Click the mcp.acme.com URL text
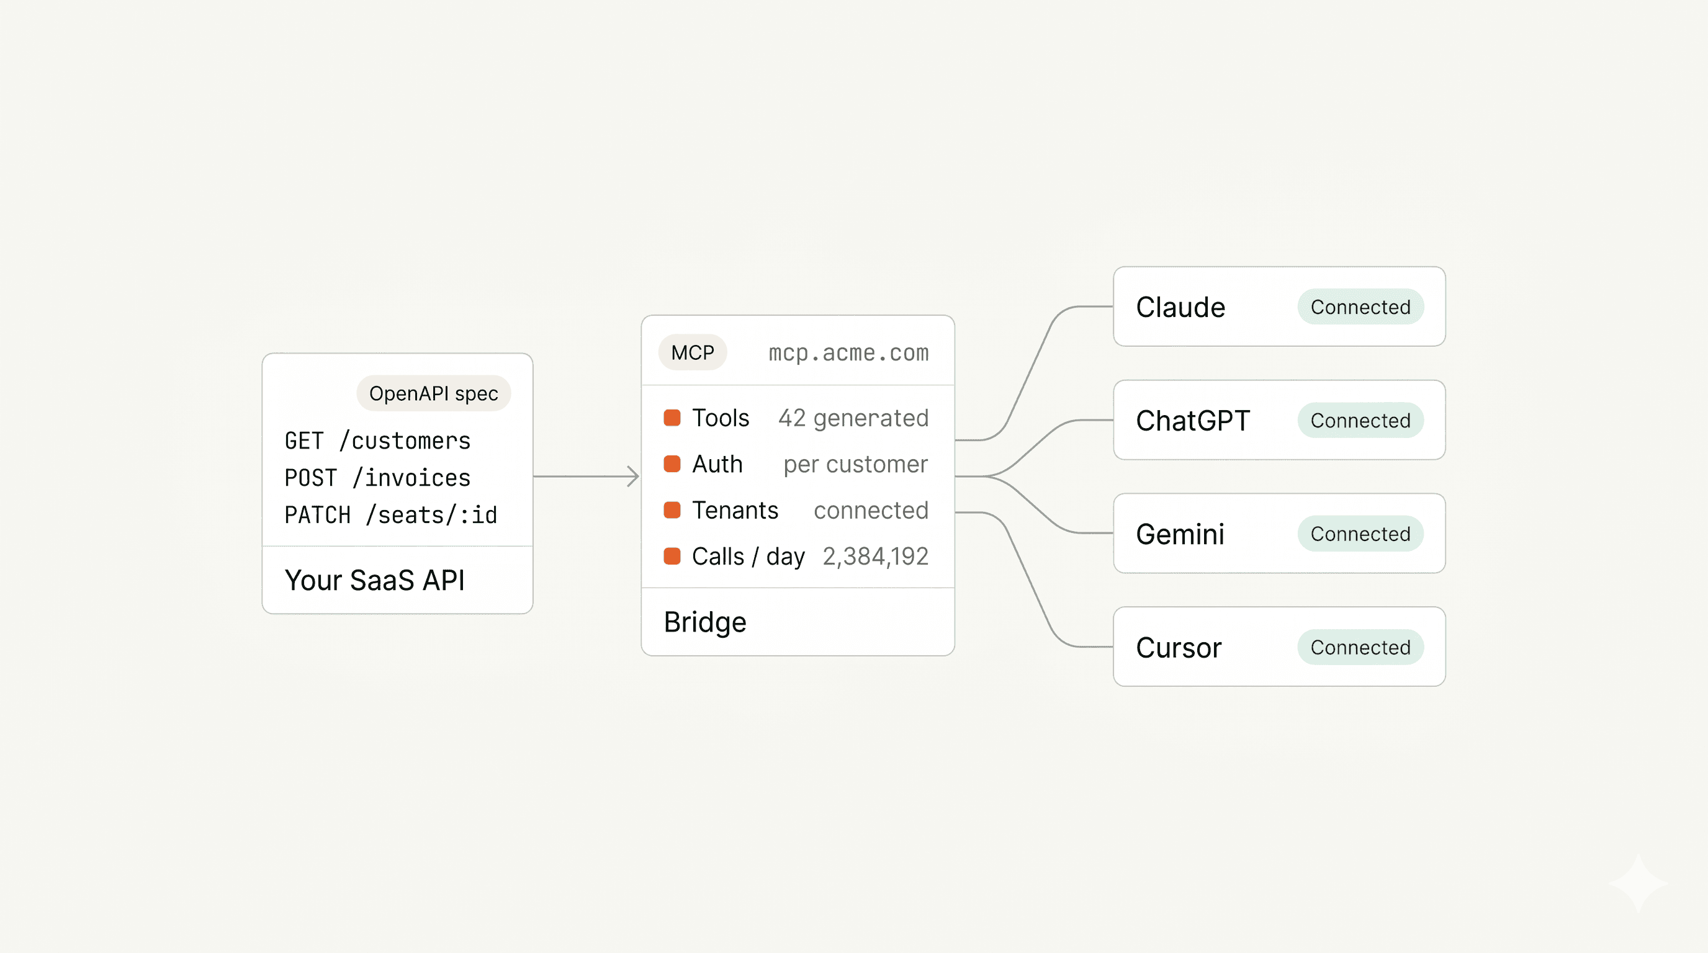This screenshot has height=953, width=1708. tap(848, 352)
